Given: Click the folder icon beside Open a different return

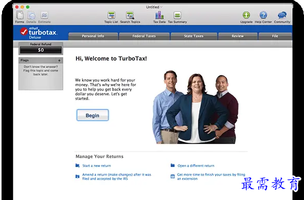Looking at the screenshot, I should tap(172, 165).
